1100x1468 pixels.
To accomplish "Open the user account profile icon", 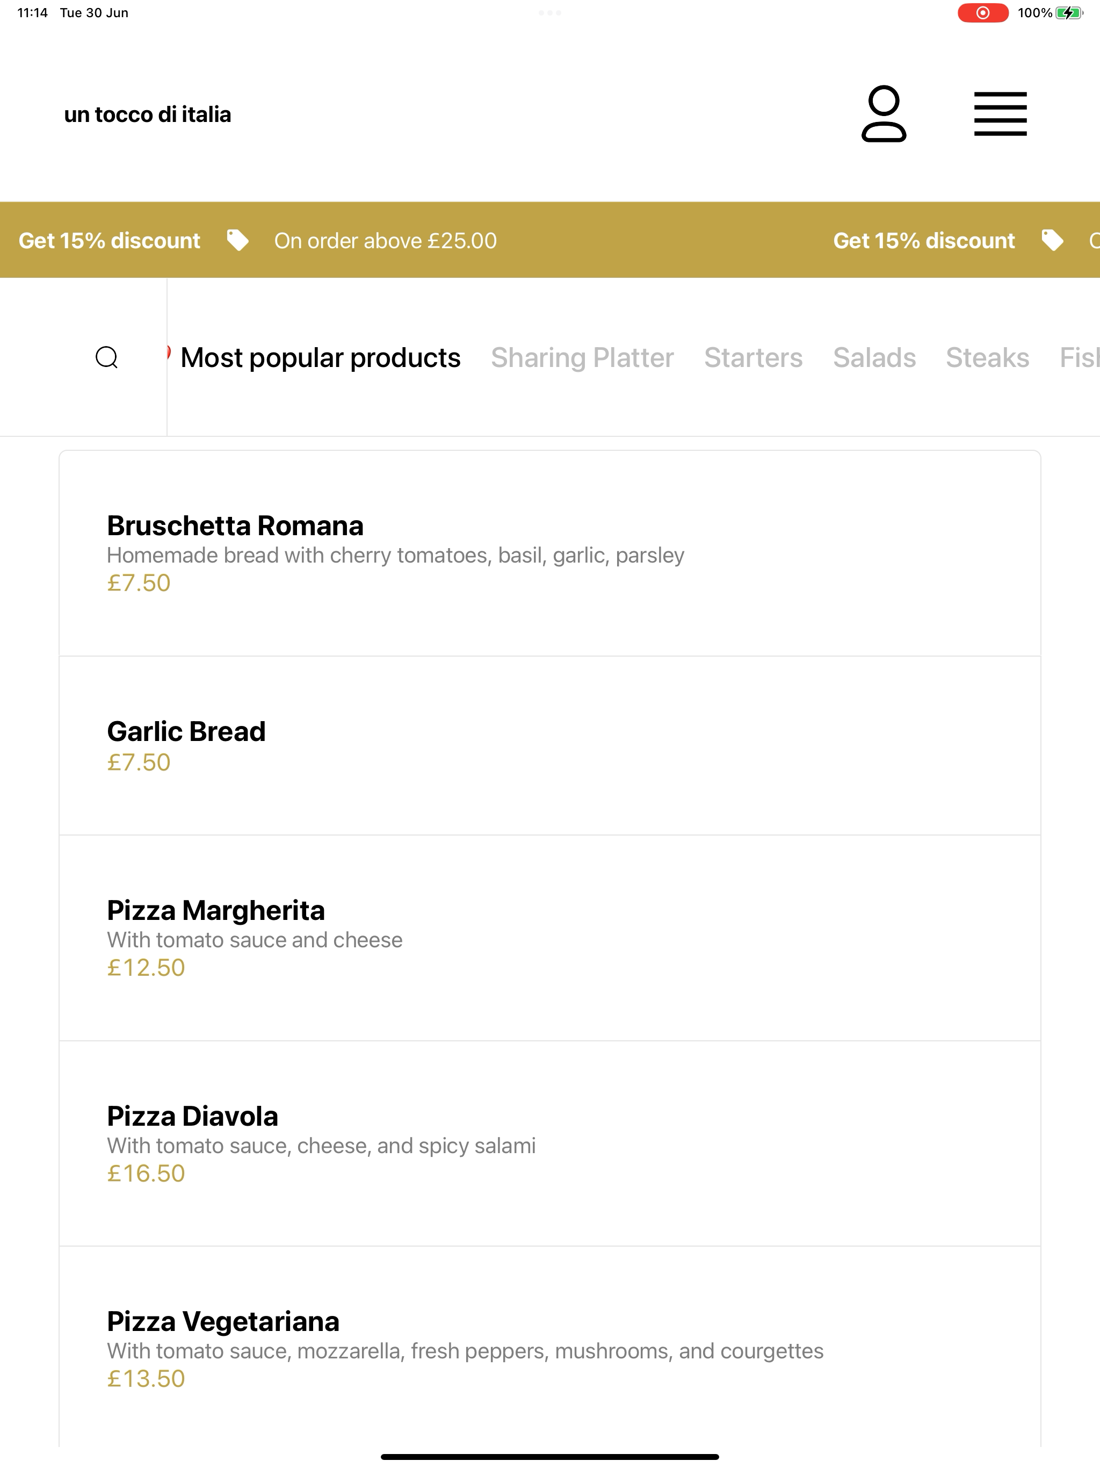I will click(x=884, y=114).
